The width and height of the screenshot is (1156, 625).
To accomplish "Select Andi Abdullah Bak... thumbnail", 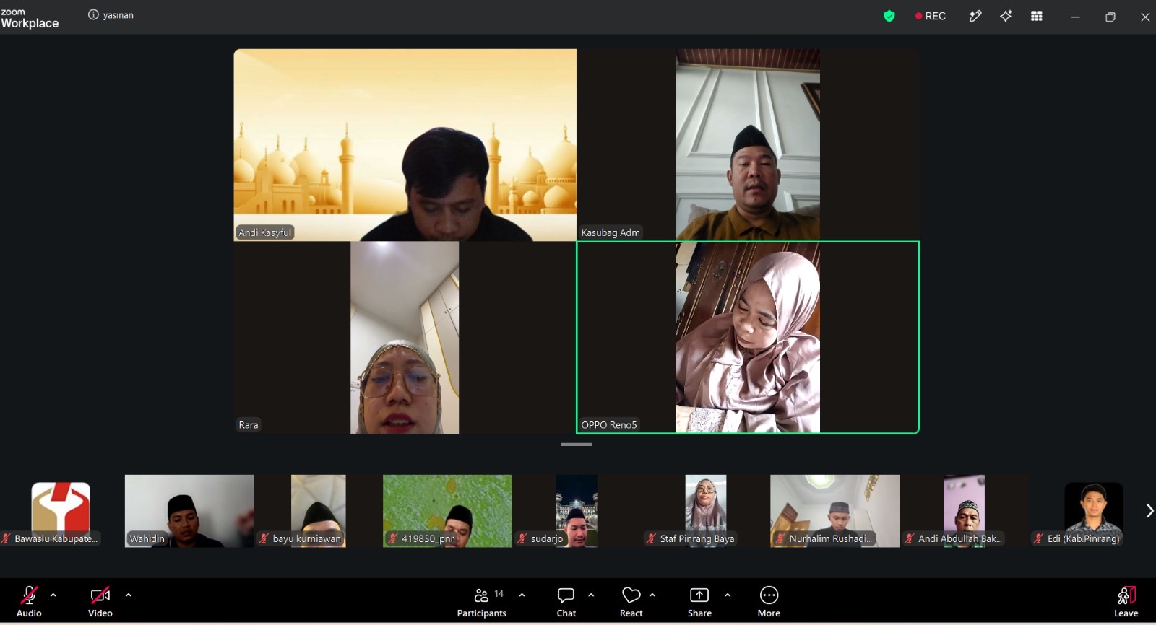I will click(964, 511).
